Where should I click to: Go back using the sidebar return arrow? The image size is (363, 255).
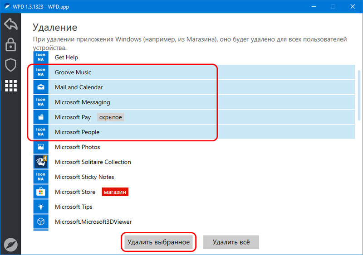point(10,24)
